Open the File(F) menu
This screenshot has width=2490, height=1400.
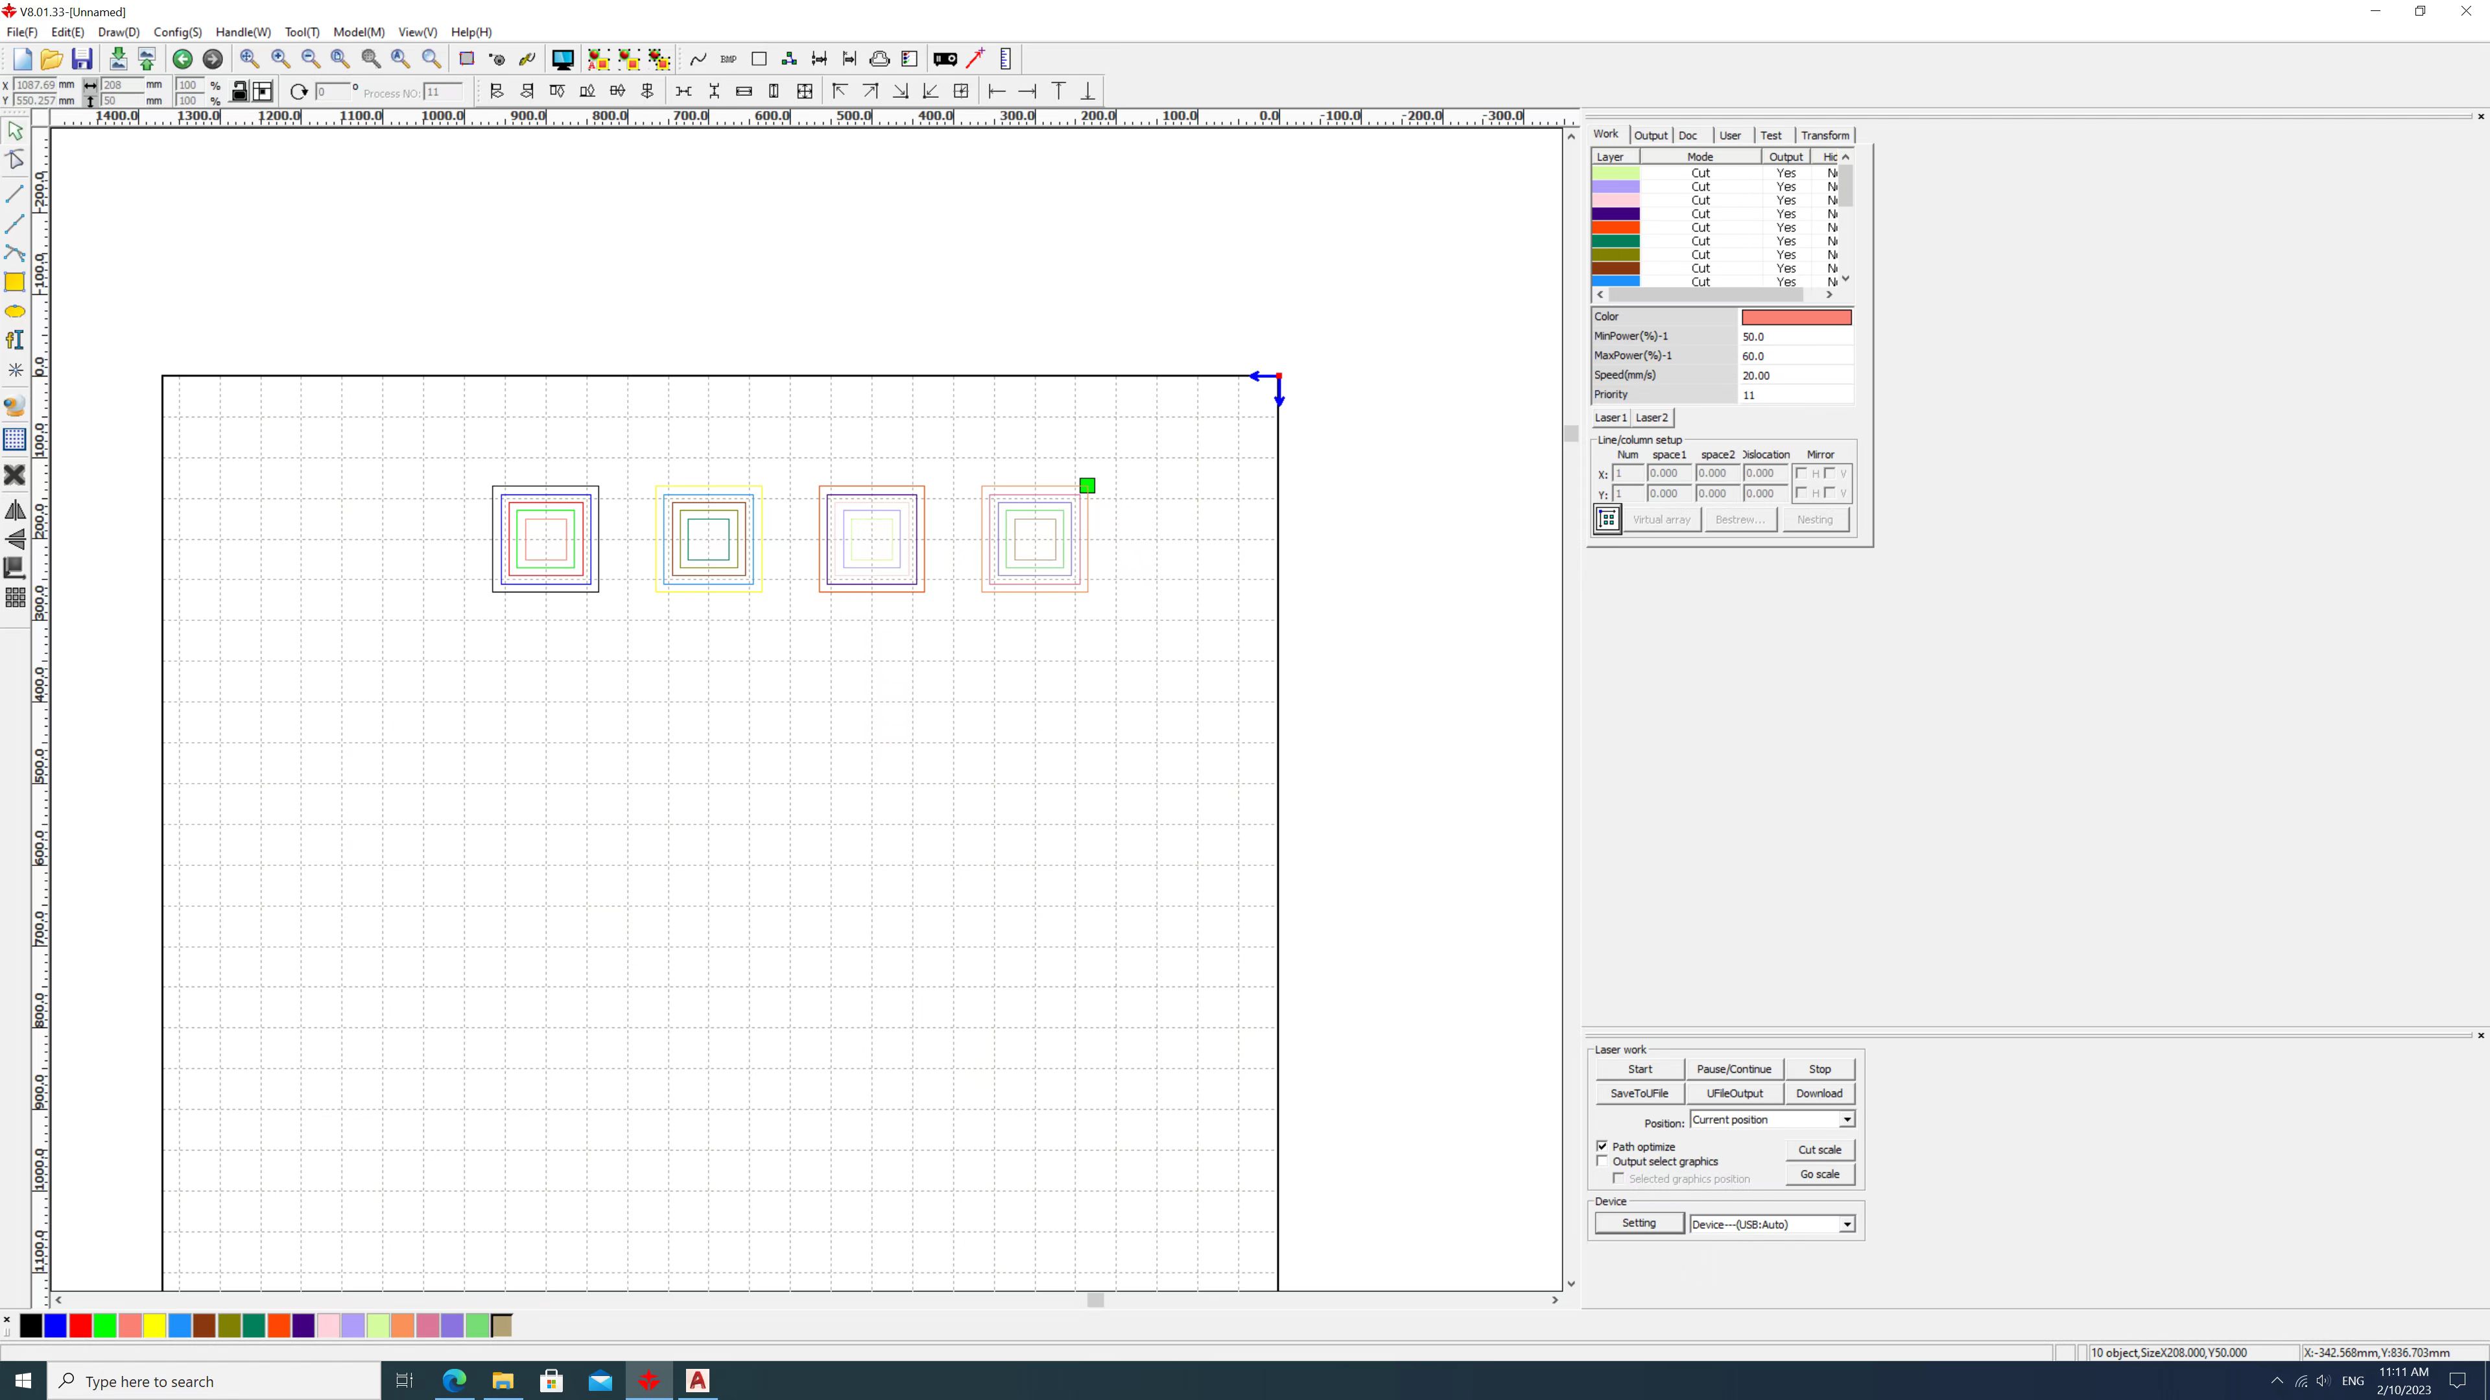click(22, 32)
